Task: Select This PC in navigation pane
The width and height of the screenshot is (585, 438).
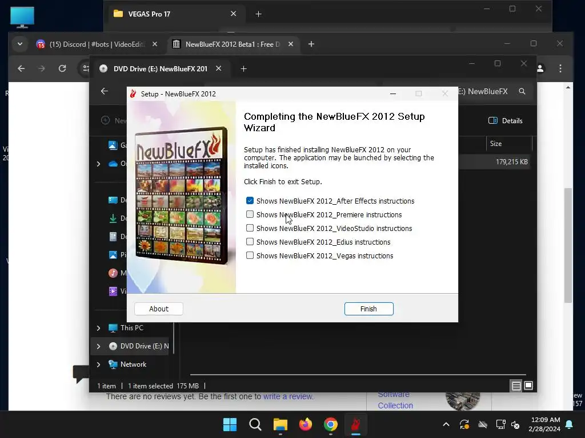Action: pos(131,328)
